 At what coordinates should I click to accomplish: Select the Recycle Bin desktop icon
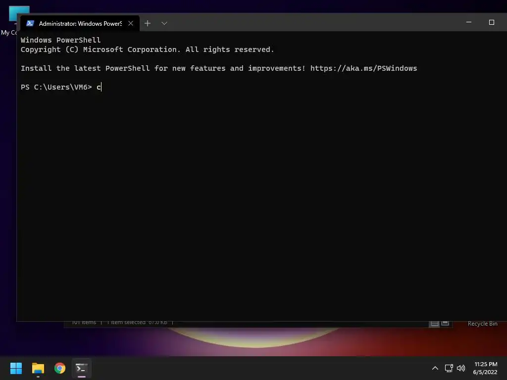click(482, 324)
